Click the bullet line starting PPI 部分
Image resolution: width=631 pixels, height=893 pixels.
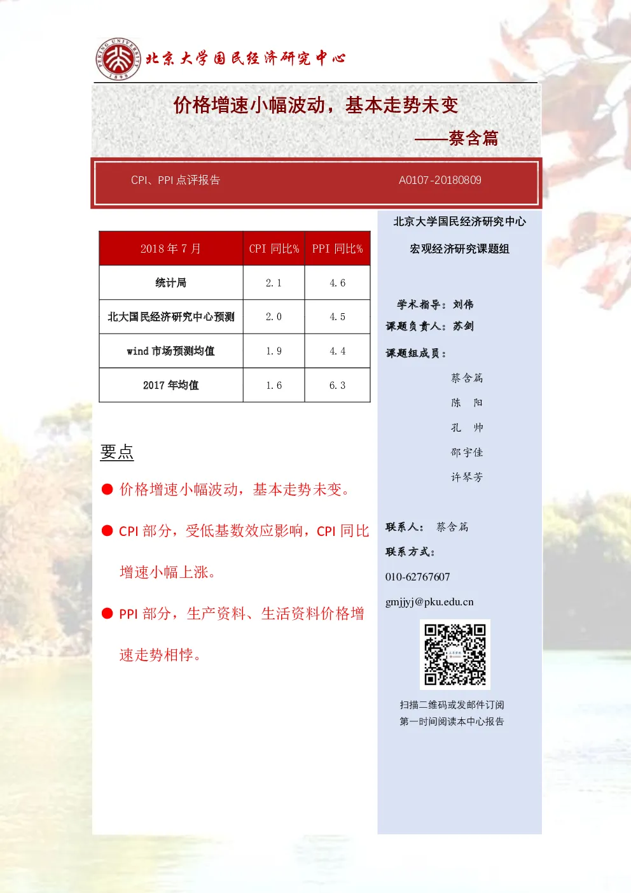242,614
